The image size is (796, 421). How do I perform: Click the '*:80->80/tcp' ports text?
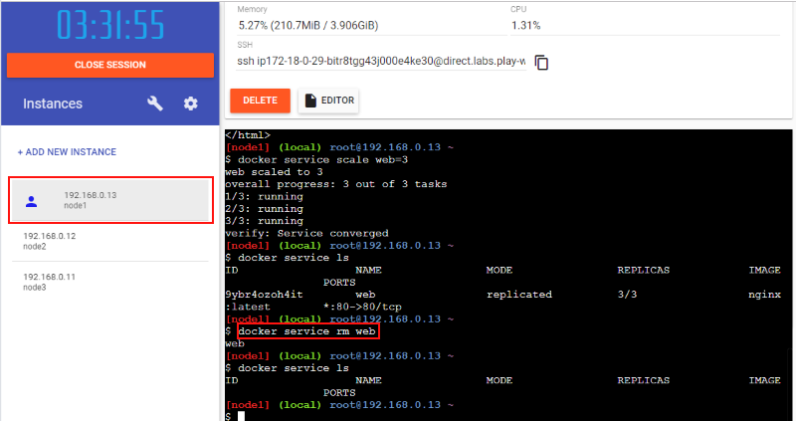pyautogui.click(x=362, y=307)
